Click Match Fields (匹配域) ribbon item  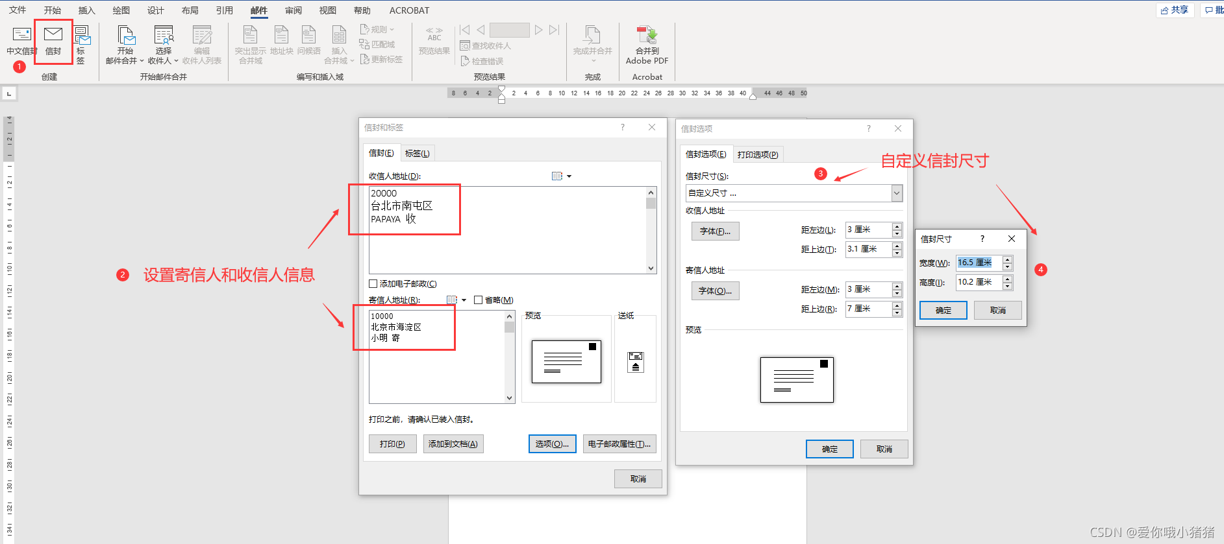point(377,44)
